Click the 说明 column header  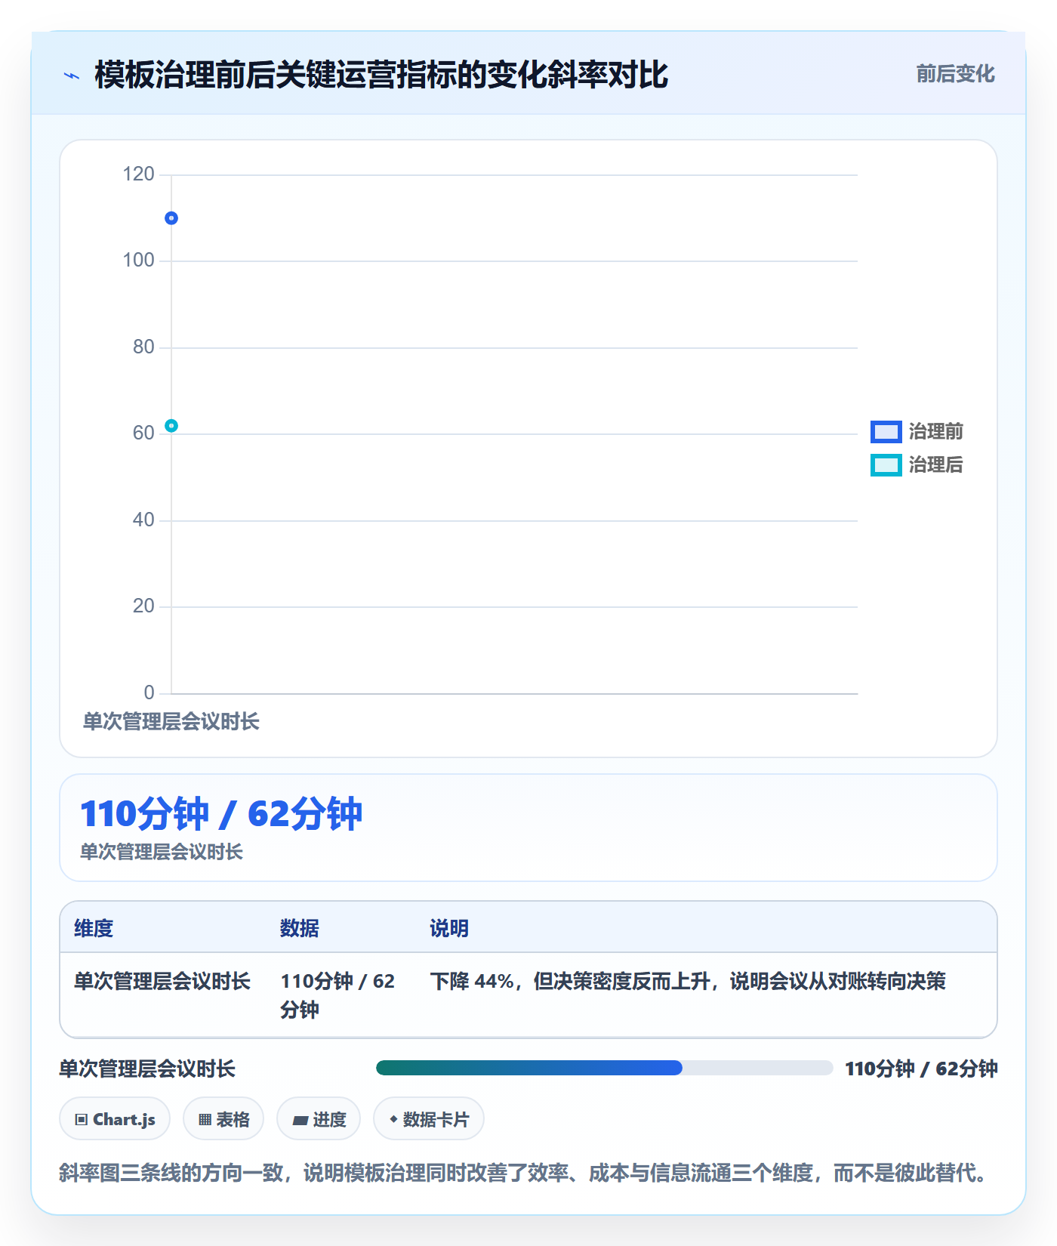pos(449,928)
